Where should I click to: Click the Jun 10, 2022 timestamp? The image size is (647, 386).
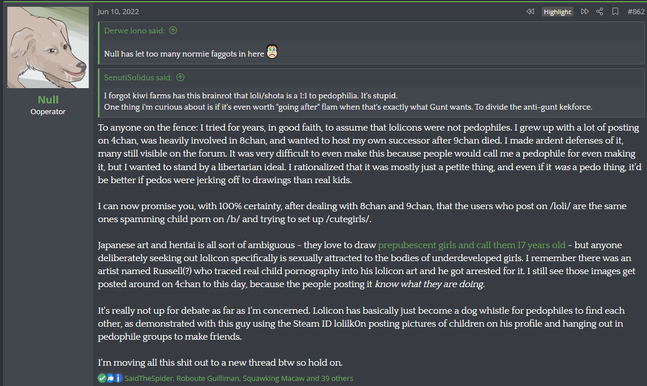point(118,11)
